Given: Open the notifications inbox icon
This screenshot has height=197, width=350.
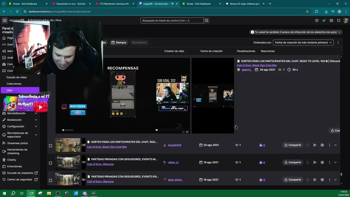Looking at the screenshot, I should [x=331, y=21].
